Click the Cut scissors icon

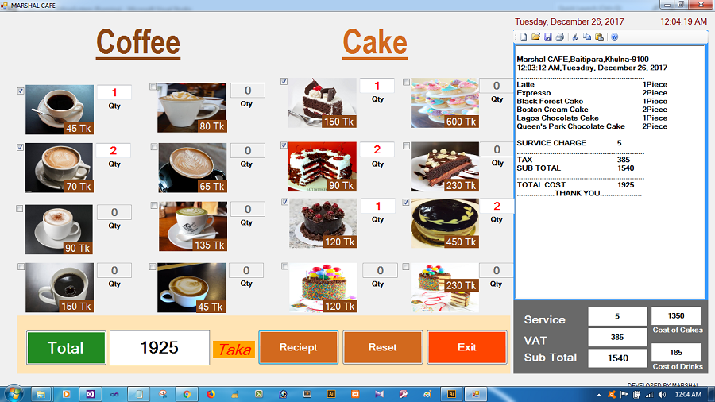pos(575,37)
